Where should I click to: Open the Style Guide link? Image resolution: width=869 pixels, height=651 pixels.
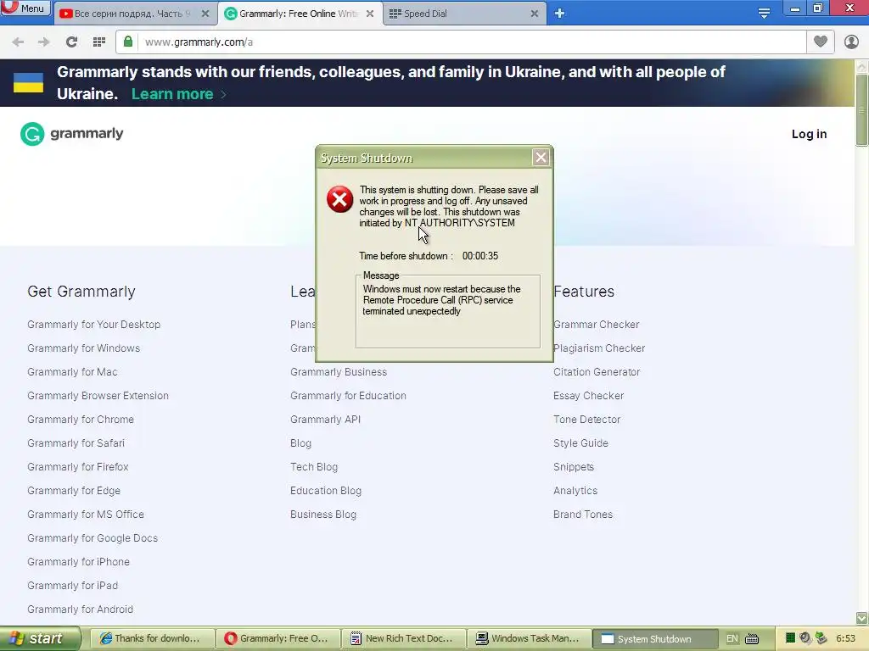[580, 443]
